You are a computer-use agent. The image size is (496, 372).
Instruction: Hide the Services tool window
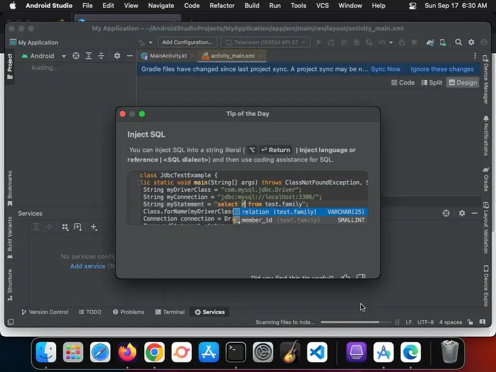(475, 213)
